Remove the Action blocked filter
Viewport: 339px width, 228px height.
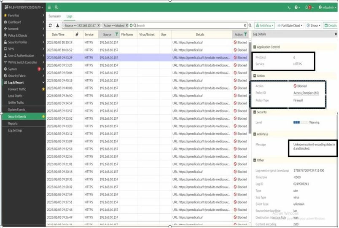click(126, 26)
